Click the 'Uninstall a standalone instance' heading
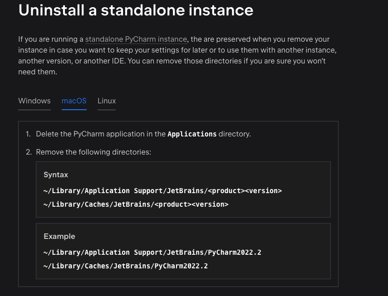Screen dimensions: 388x296 click(136, 10)
